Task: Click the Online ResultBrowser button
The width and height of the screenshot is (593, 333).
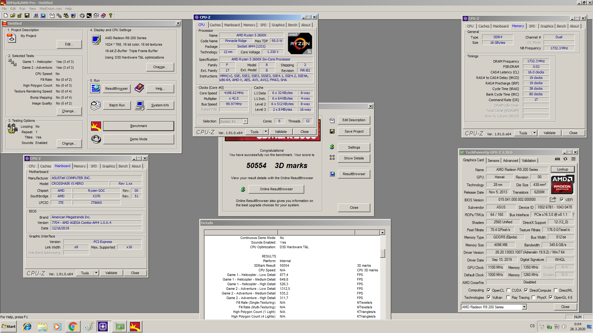Action: [276, 189]
